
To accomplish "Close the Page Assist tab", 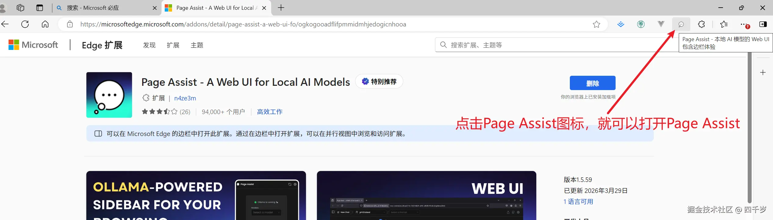I will pyautogui.click(x=264, y=8).
